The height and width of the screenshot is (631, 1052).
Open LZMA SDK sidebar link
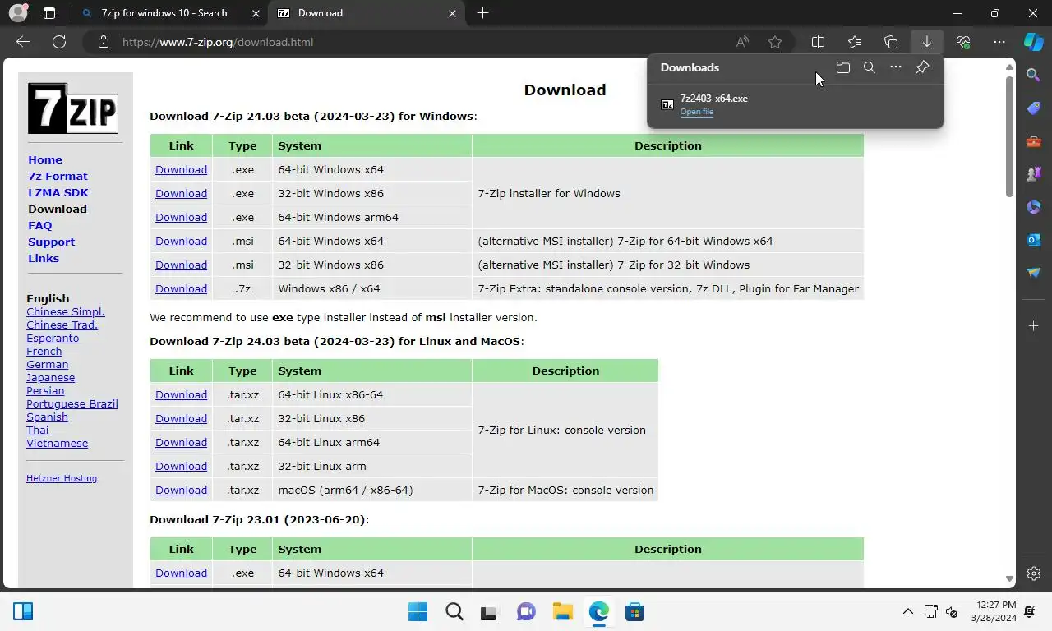click(x=58, y=192)
